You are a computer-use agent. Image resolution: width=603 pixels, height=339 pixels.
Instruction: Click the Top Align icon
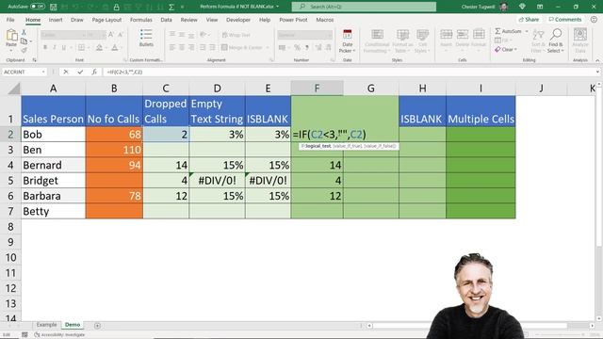(x=171, y=35)
